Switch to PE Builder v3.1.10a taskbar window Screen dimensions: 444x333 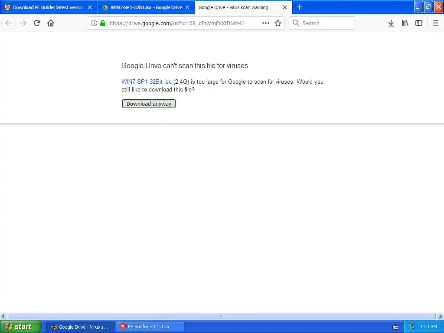pos(150,327)
